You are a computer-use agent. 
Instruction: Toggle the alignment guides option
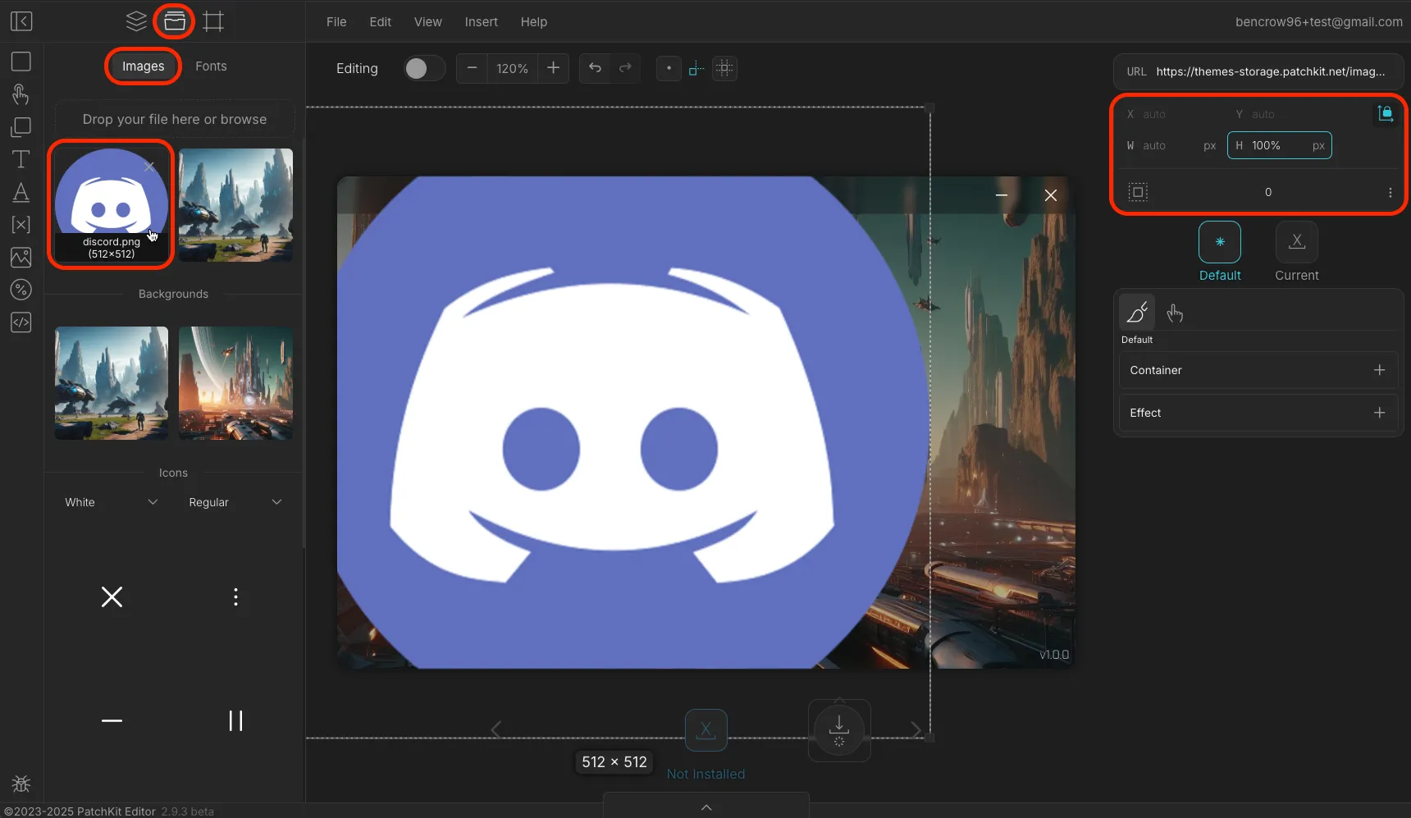(x=696, y=68)
